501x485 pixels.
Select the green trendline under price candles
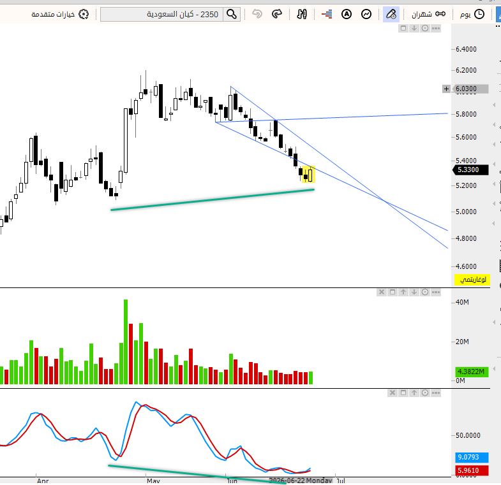(213, 199)
